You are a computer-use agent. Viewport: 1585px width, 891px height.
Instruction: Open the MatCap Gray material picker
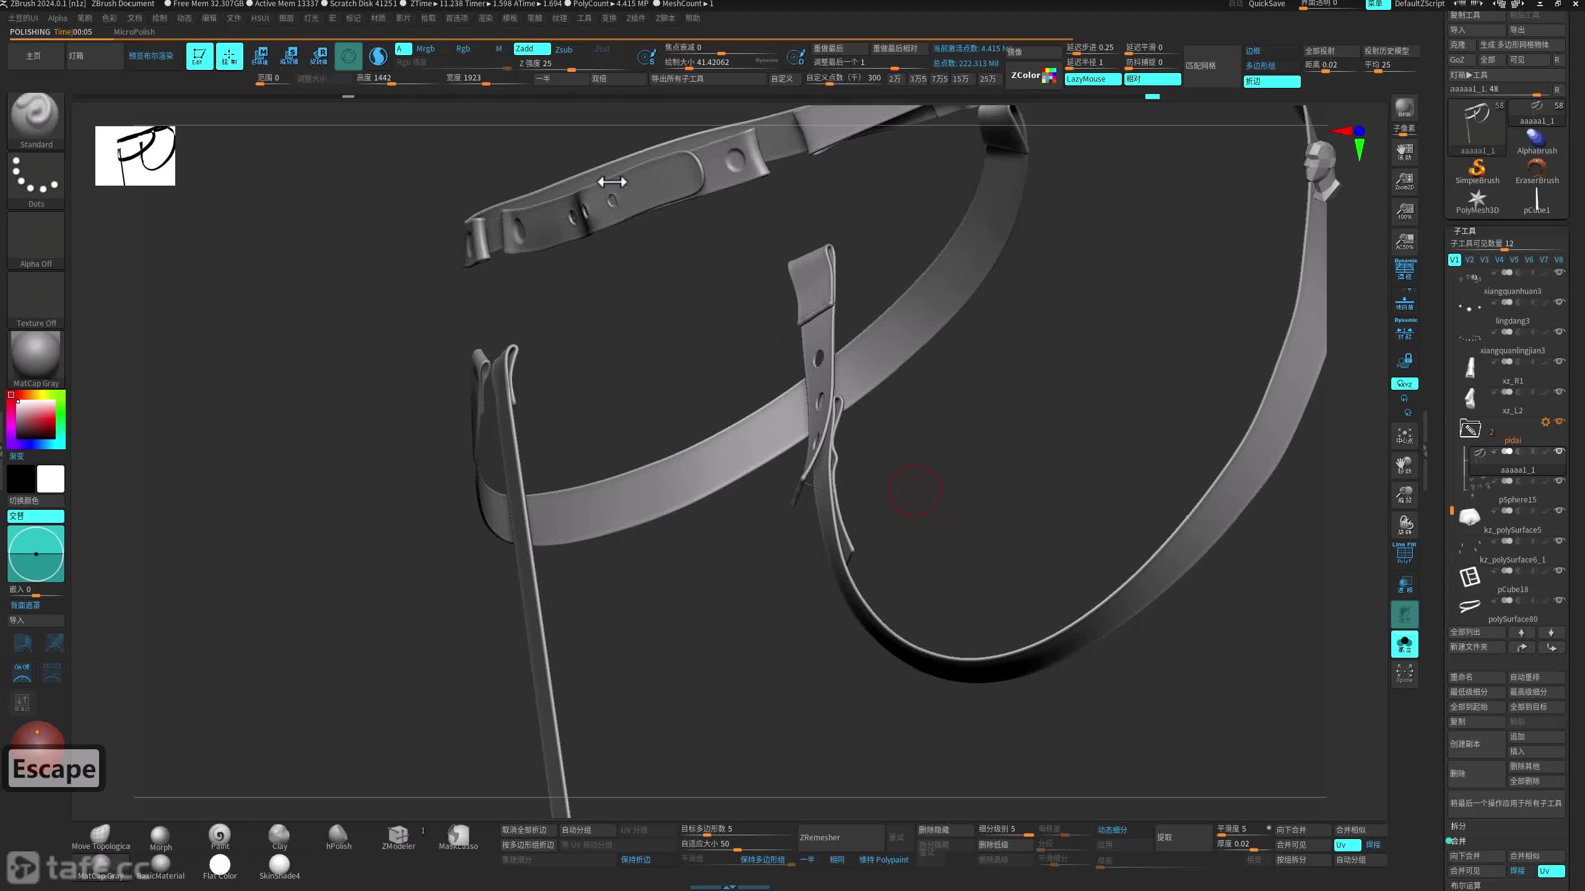pyautogui.click(x=36, y=359)
